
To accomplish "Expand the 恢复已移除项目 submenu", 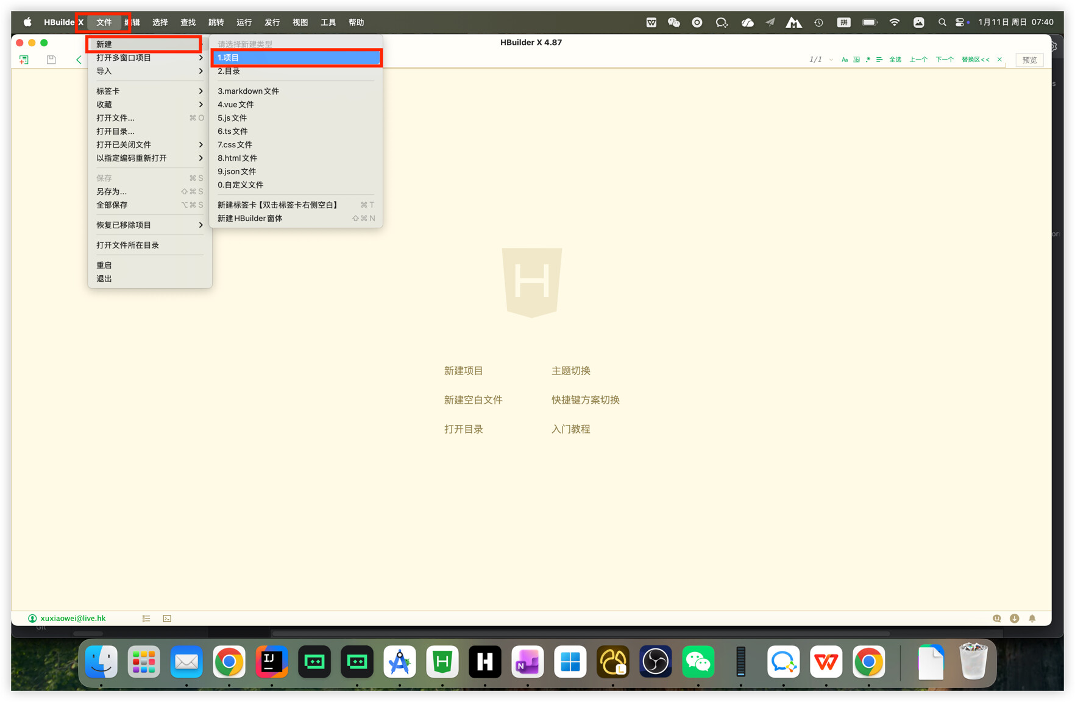I will (x=149, y=225).
